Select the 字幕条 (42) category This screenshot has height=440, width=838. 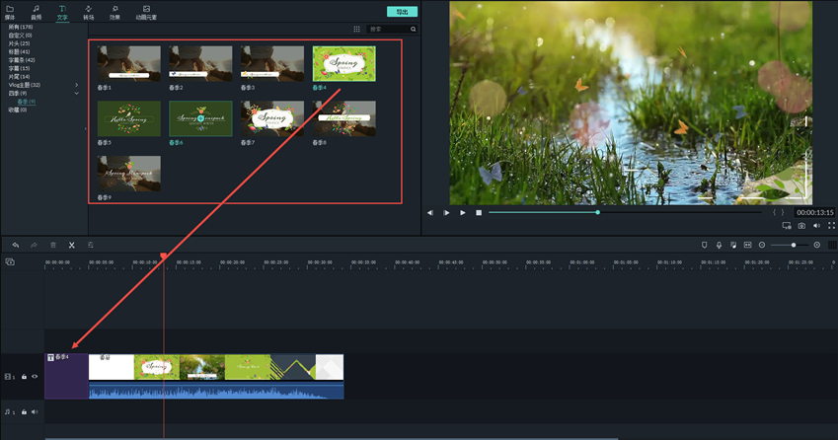click(22, 60)
